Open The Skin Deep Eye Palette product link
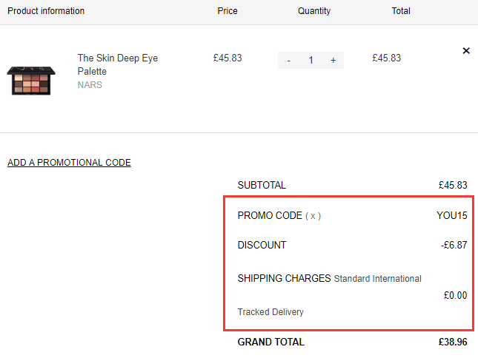 [118, 64]
